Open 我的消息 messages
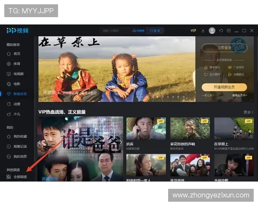Image resolution: width=258 pixels, height=206 pixels. [x=17, y=157]
